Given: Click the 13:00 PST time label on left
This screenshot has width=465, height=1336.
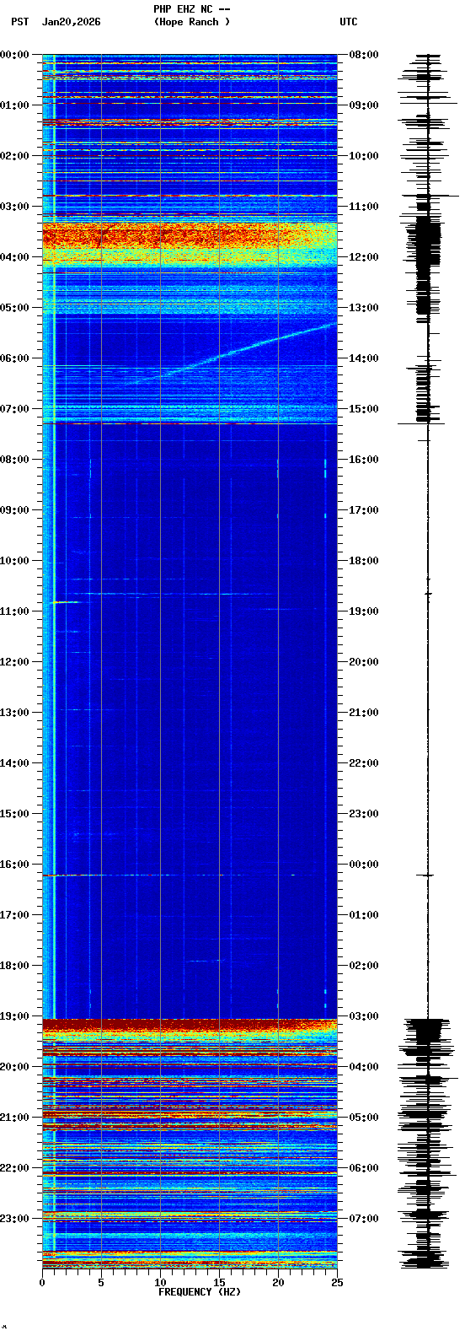Looking at the screenshot, I should (14, 713).
